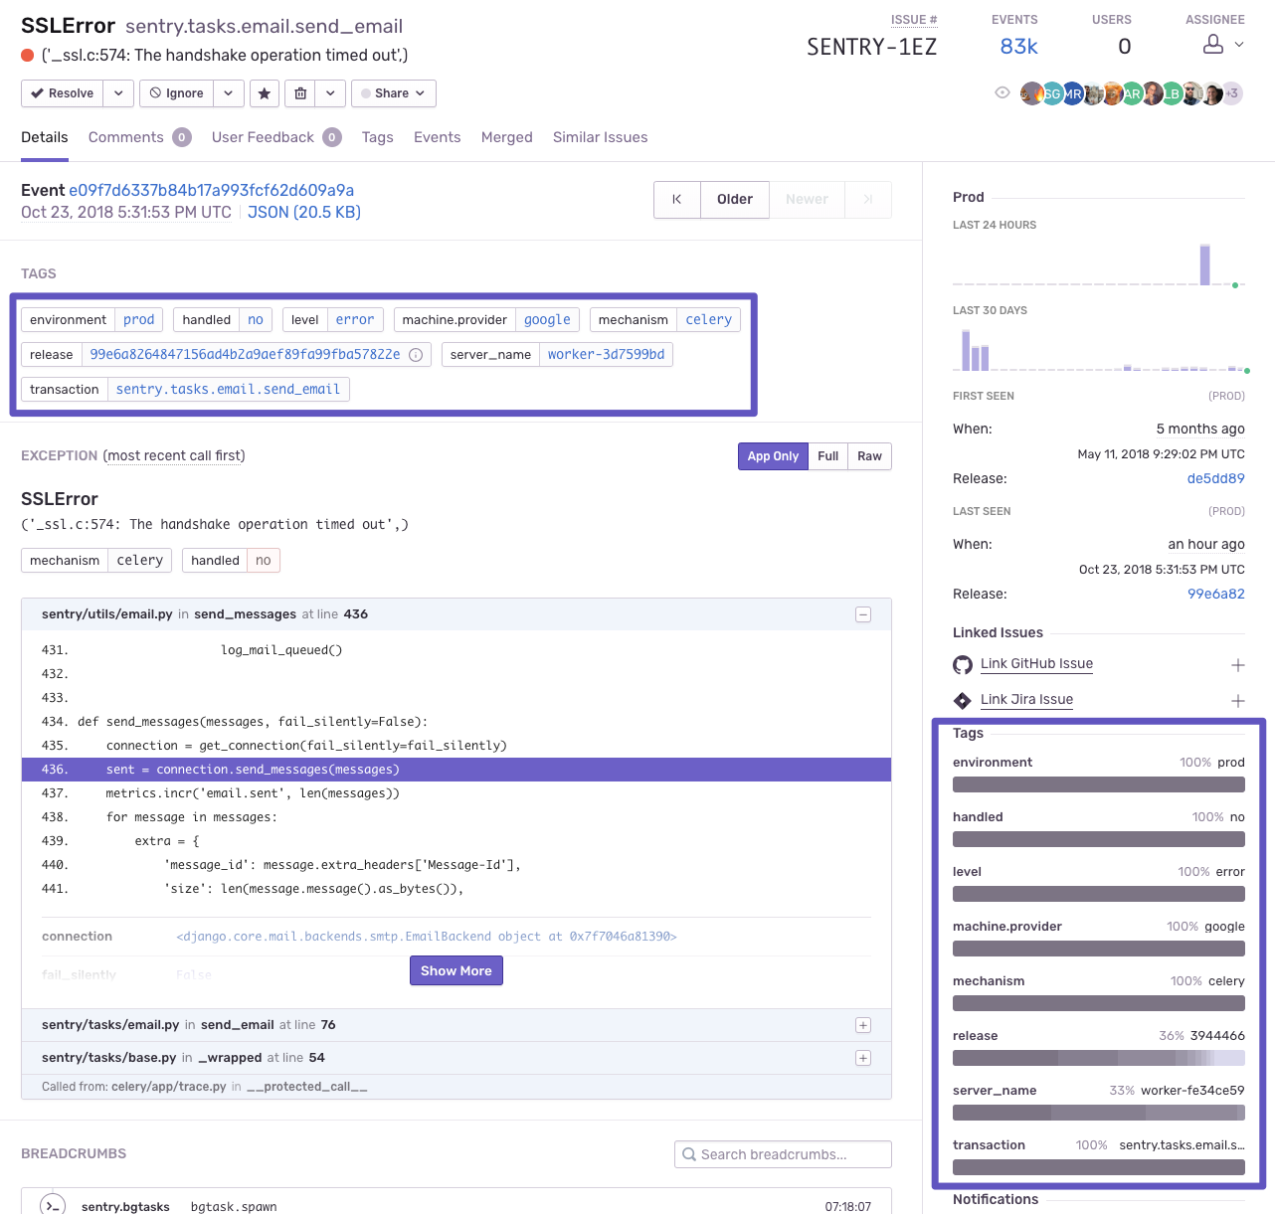Open the Share dropdown

[x=393, y=93]
